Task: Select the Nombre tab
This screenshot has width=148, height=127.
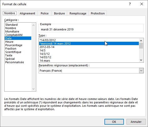Action: (x=10, y=13)
